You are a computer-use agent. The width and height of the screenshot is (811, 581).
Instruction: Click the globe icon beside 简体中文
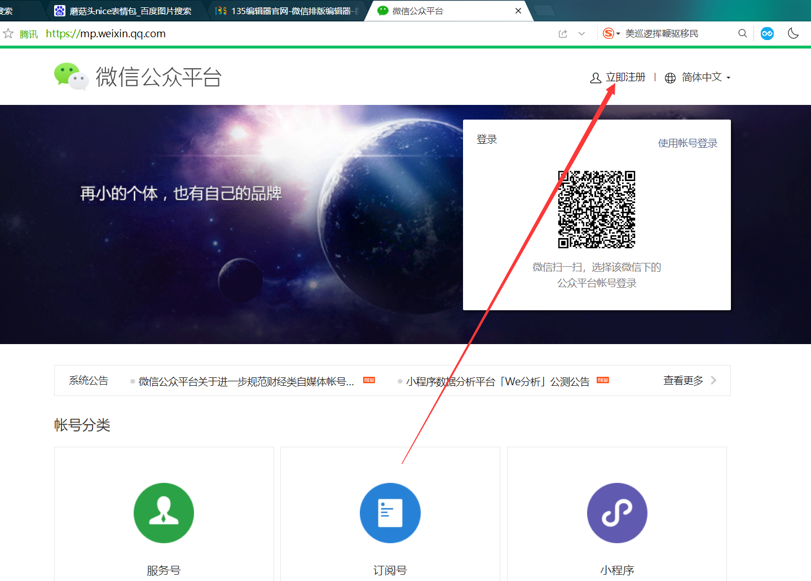click(670, 77)
